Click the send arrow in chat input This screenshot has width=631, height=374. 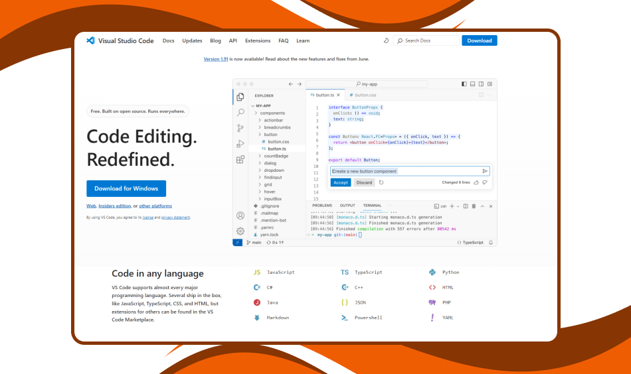pos(485,171)
